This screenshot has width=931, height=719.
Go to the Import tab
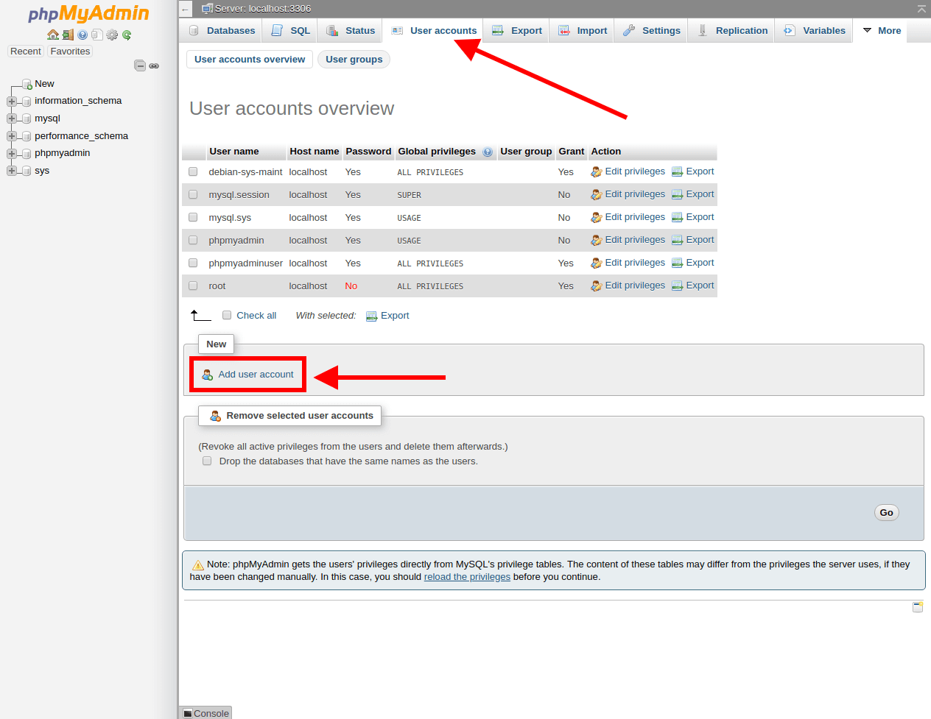(583, 30)
